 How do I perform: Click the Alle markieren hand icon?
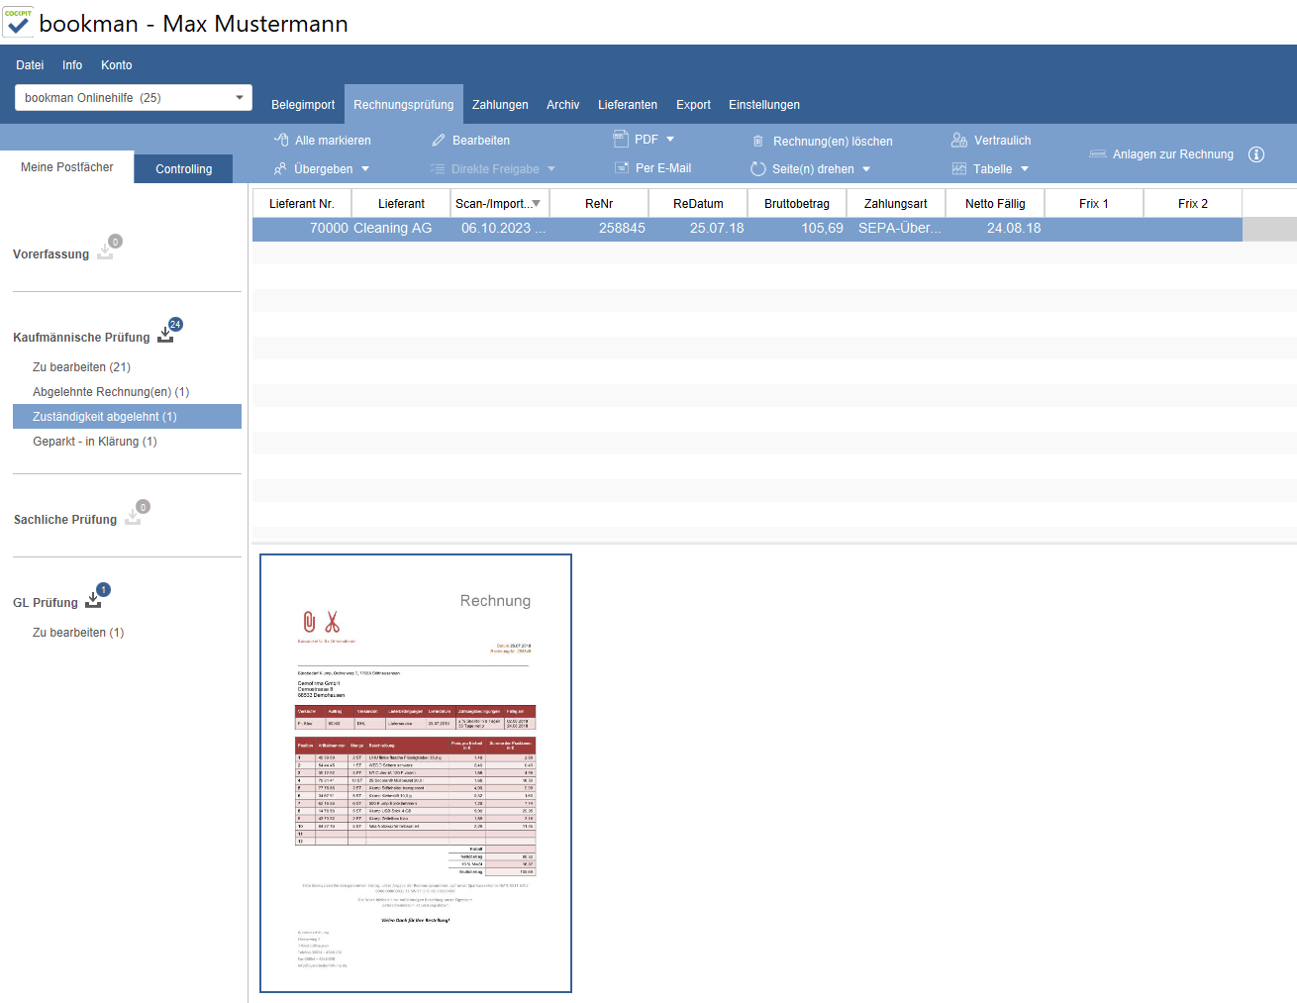pos(281,140)
